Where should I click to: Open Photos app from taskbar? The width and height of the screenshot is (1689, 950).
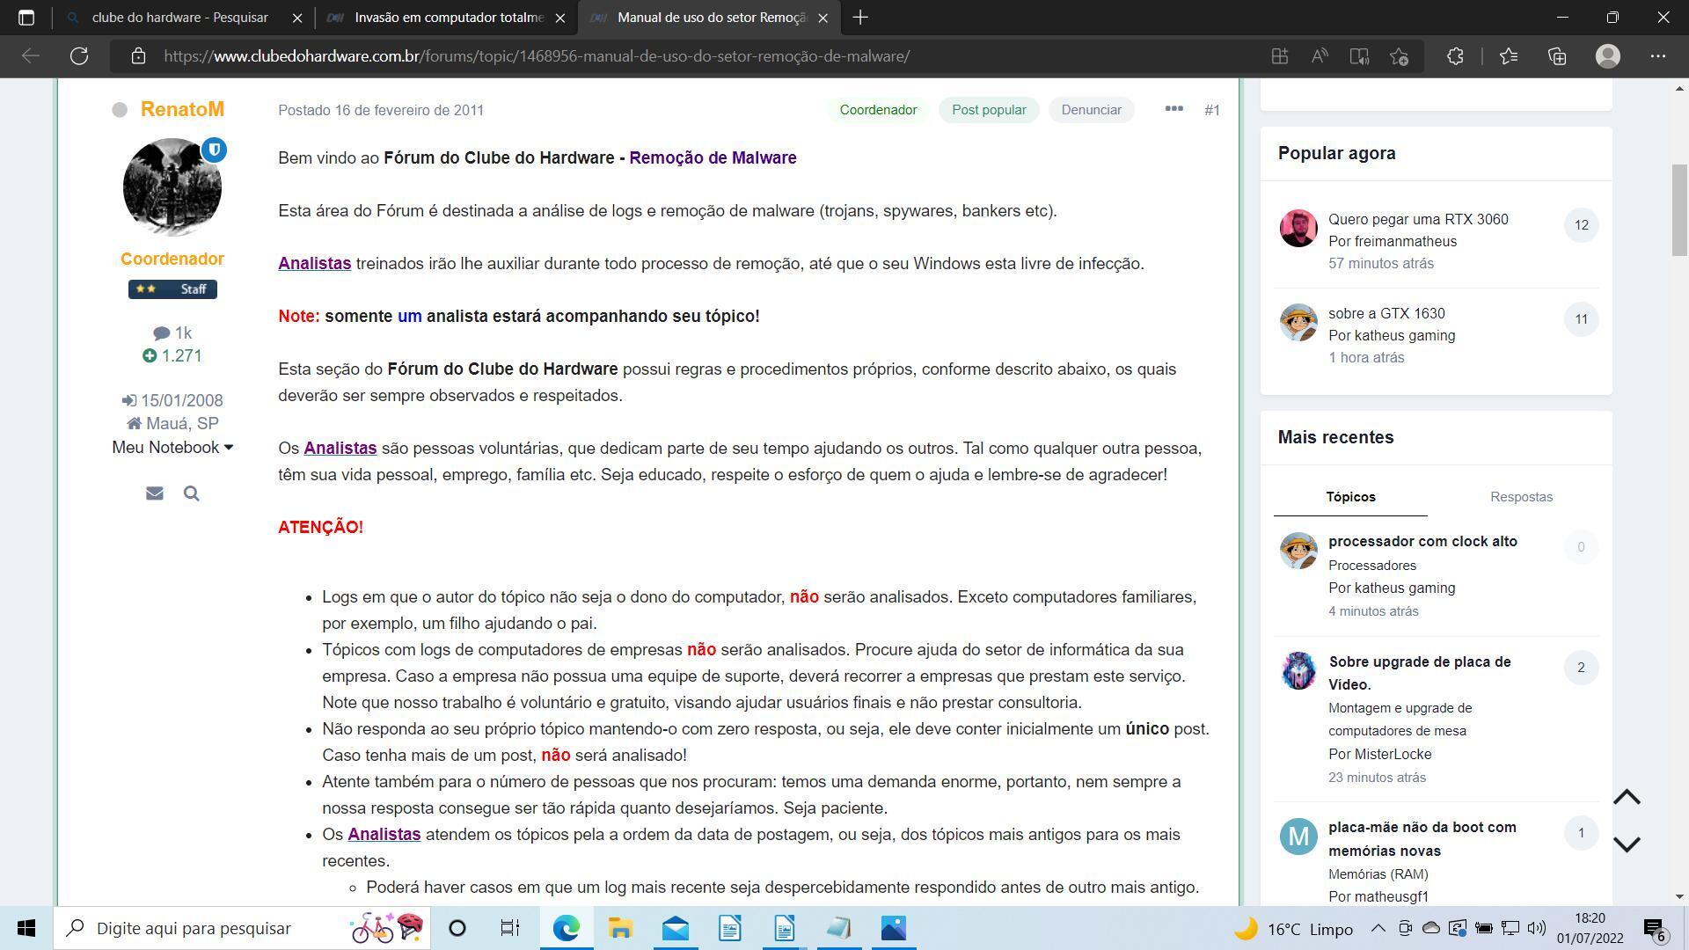893,928
